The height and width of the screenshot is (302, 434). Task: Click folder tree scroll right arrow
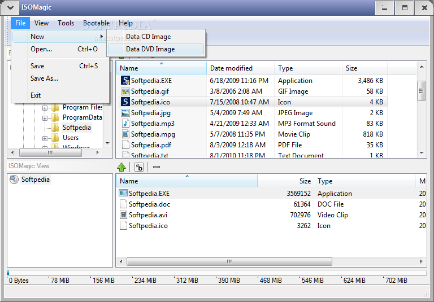97,152
